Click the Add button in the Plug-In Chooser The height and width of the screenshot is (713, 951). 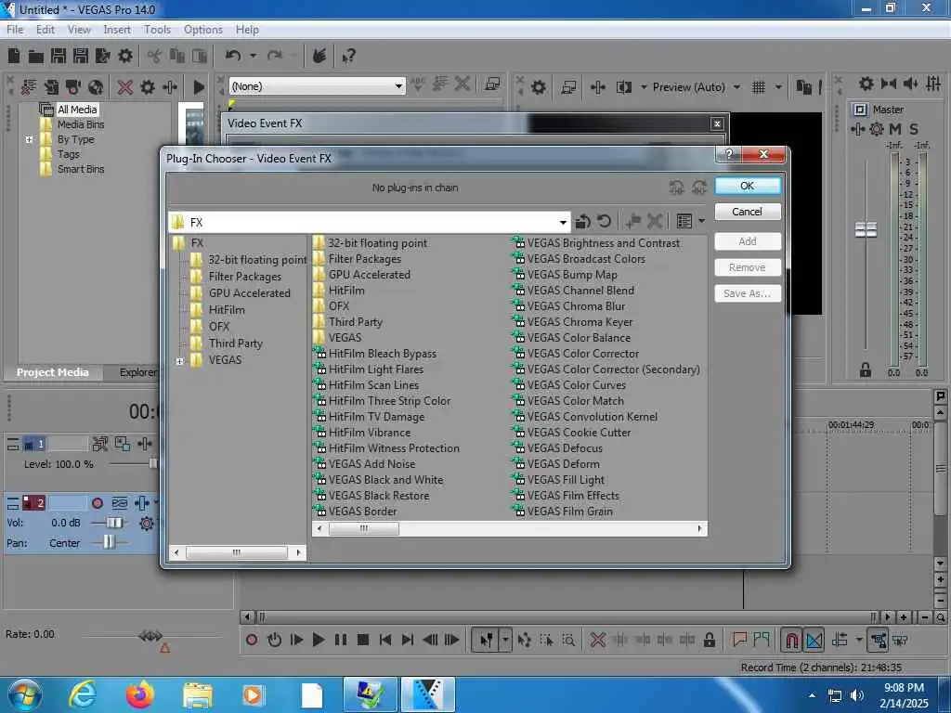[748, 241]
